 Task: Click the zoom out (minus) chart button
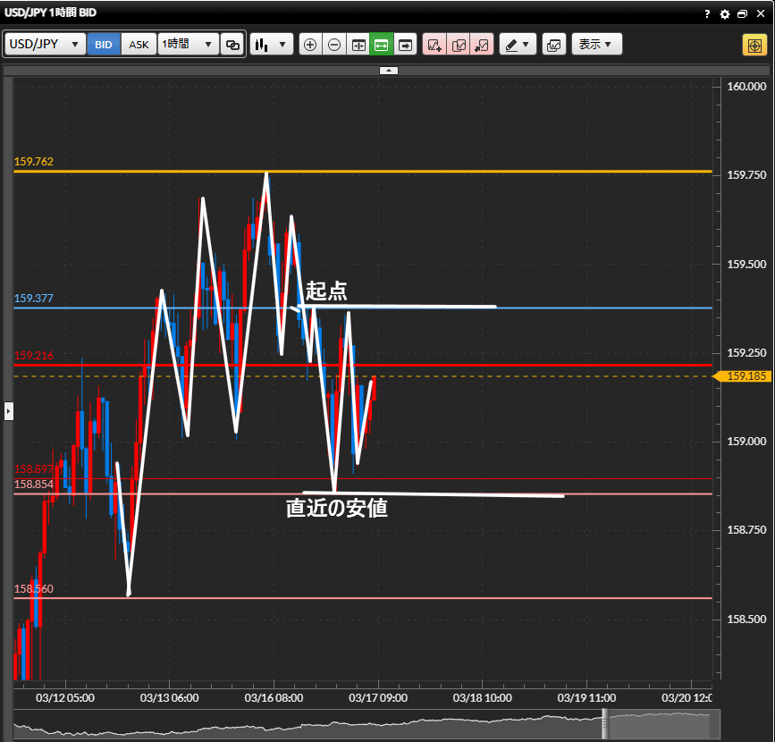(334, 45)
